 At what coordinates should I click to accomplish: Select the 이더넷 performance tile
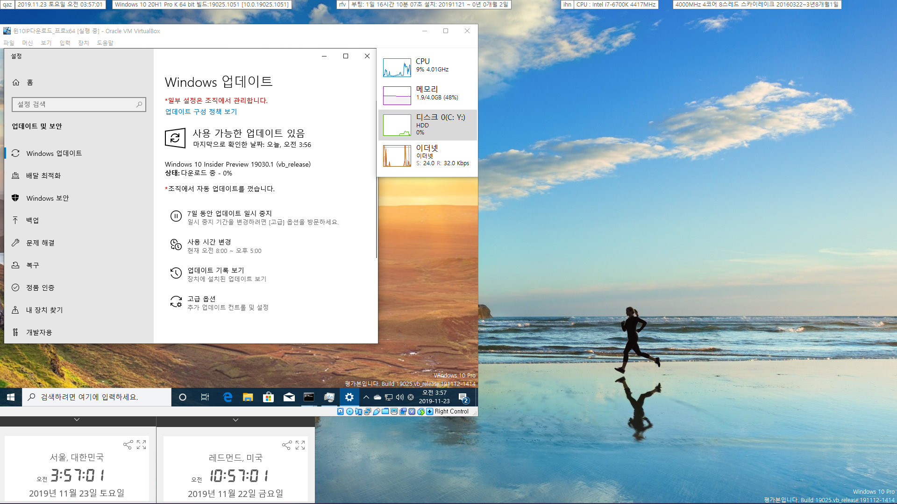[427, 155]
